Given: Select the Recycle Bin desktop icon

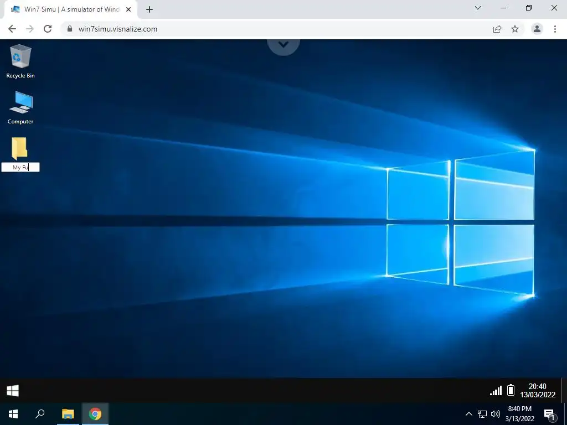Looking at the screenshot, I should 20,61.
